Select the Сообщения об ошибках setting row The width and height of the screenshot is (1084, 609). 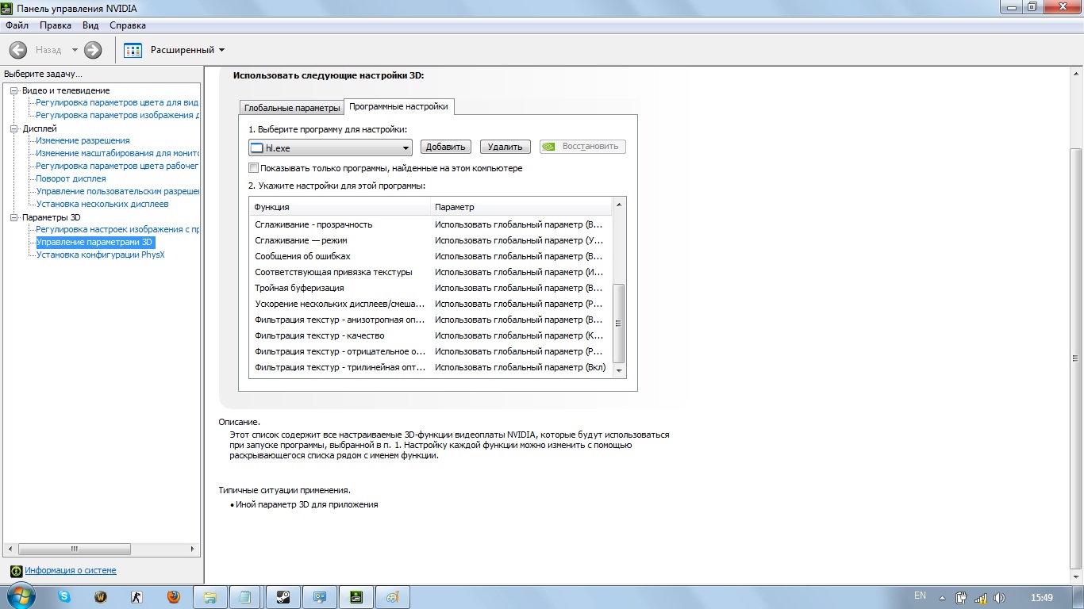431,256
